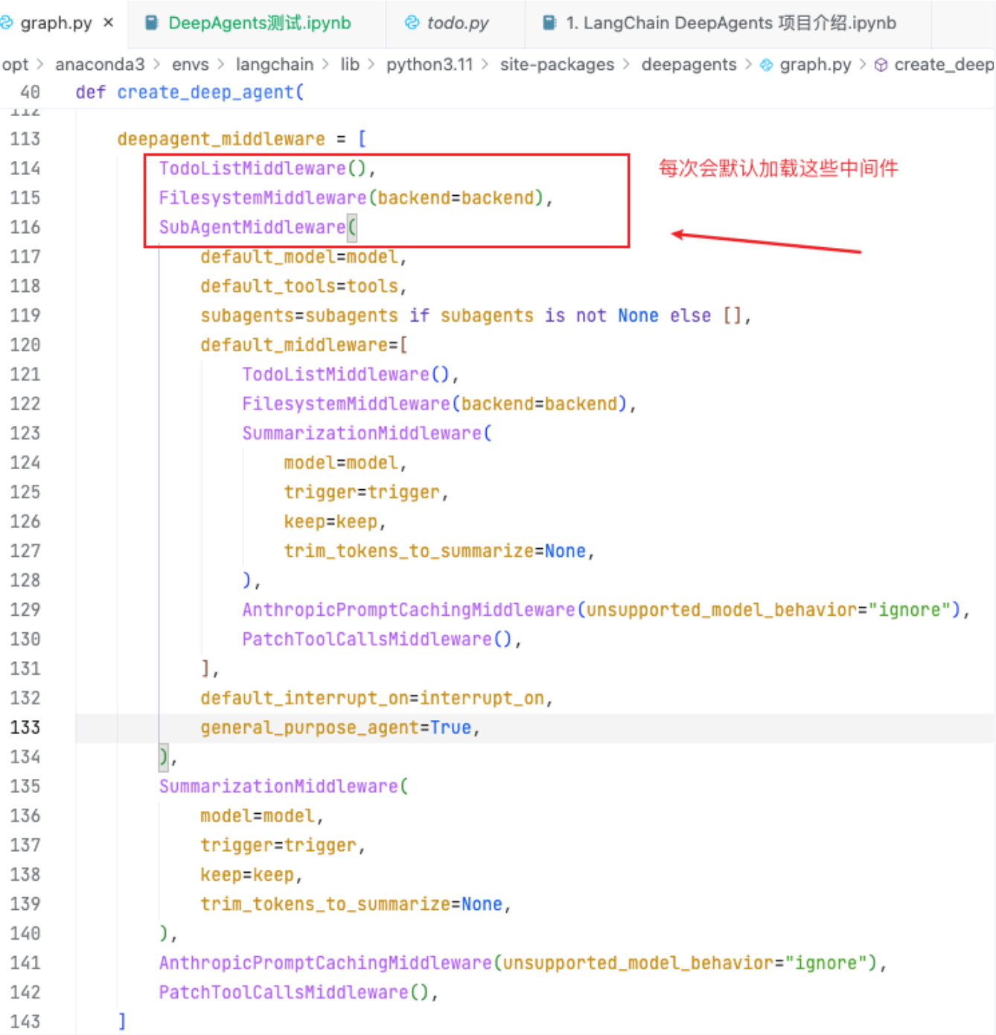Expand the site-packages breadcrumb segment
This screenshot has height=1035, width=996.
(557, 65)
